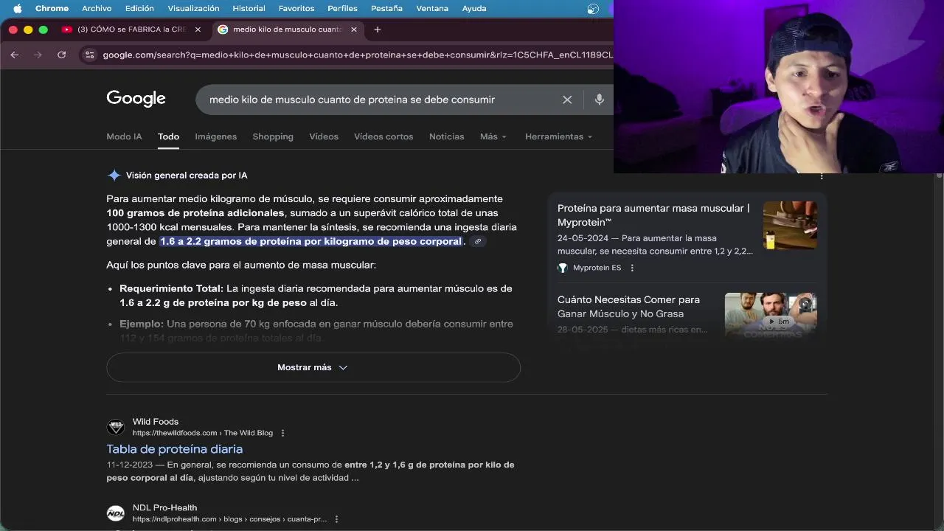Open Cuánto Necesitas Comer para Ganar Músculo video
This screenshot has width=944, height=531.
[x=628, y=306]
